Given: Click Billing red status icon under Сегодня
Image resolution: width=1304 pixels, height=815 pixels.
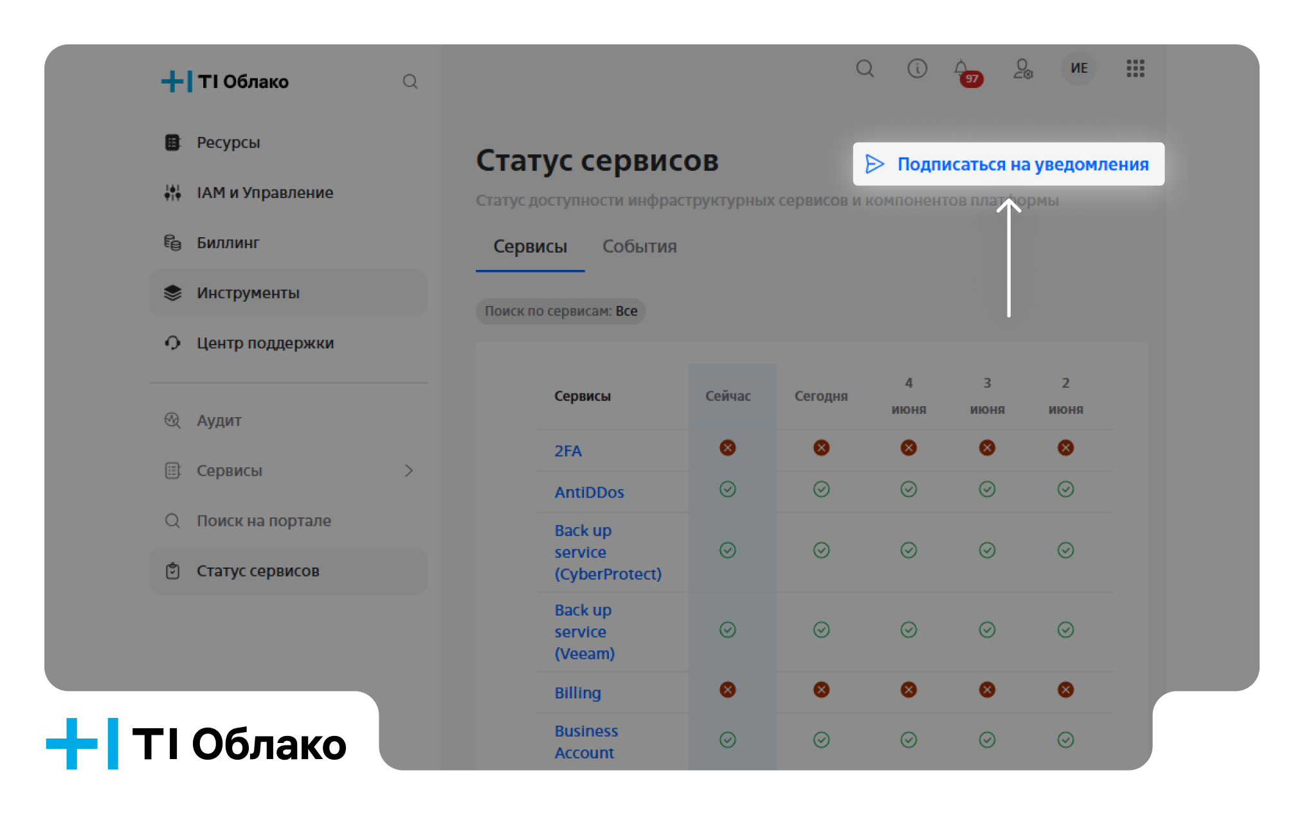Looking at the screenshot, I should point(821,690).
